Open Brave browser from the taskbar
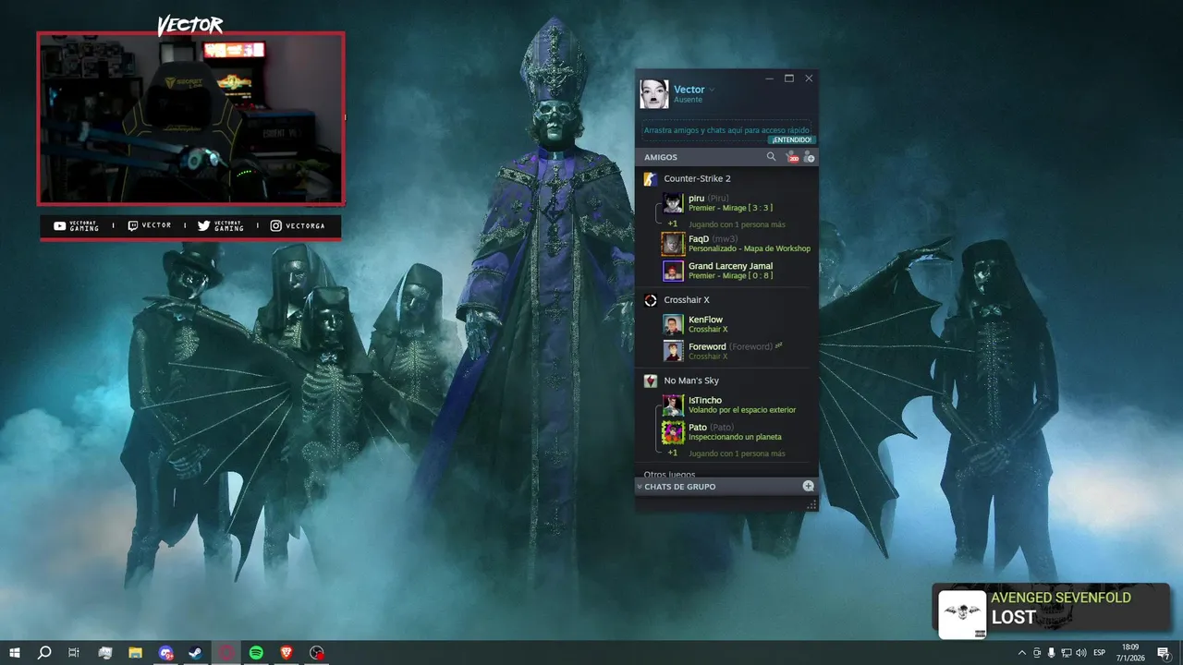Image resolution: width=1183 pixels, height=665 pixels. point(287,653)
